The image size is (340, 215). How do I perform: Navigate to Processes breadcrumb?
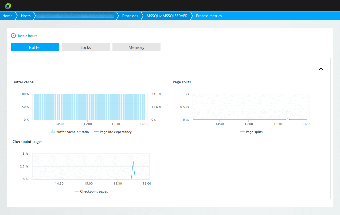[130, 16]
